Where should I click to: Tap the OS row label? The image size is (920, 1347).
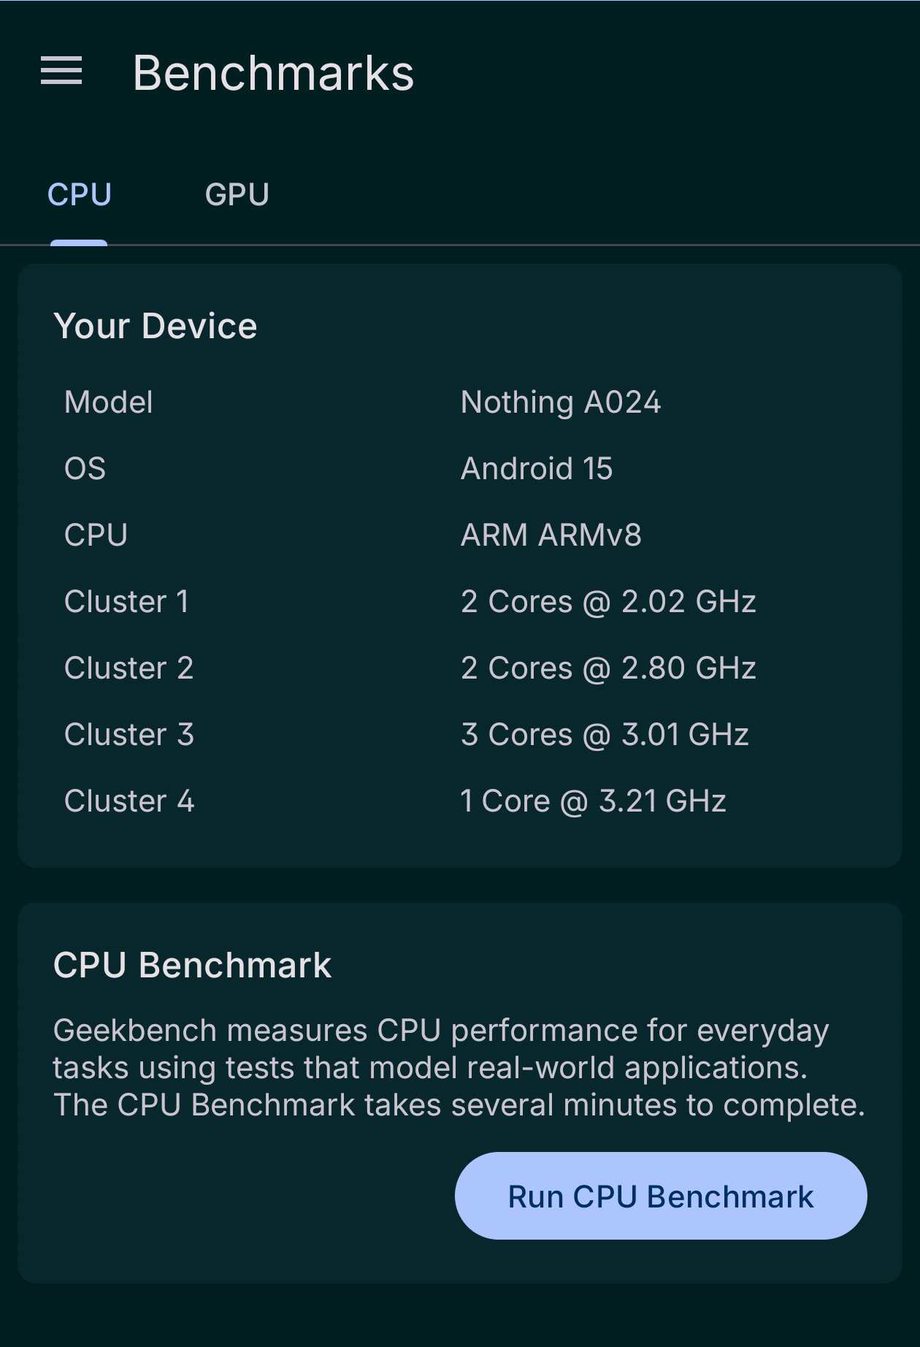[85, 469]
